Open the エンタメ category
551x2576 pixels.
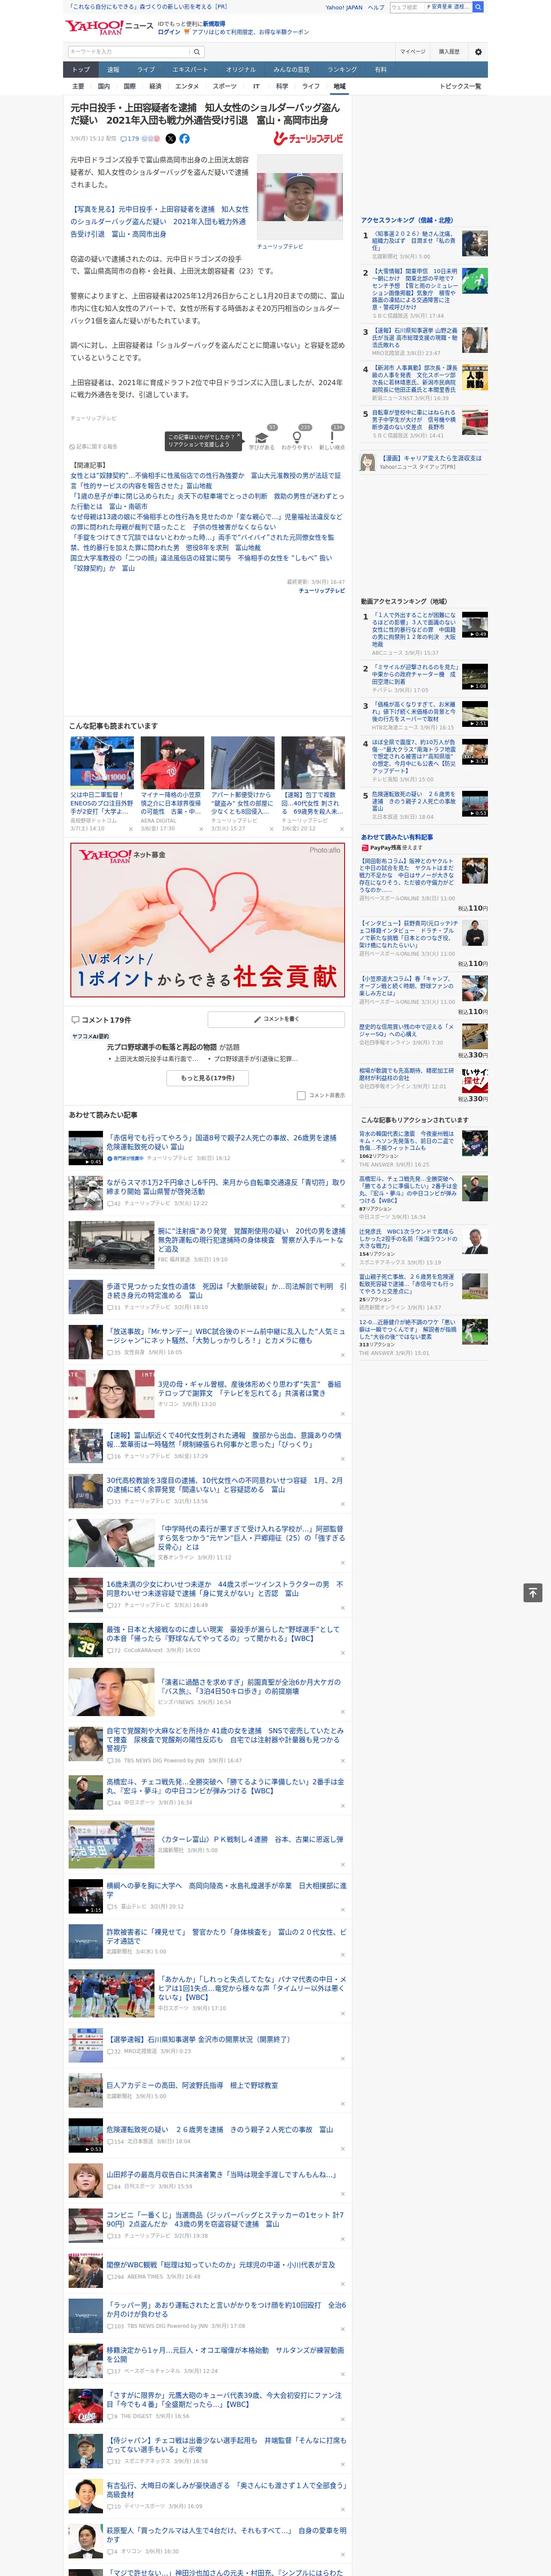point(187,86)
